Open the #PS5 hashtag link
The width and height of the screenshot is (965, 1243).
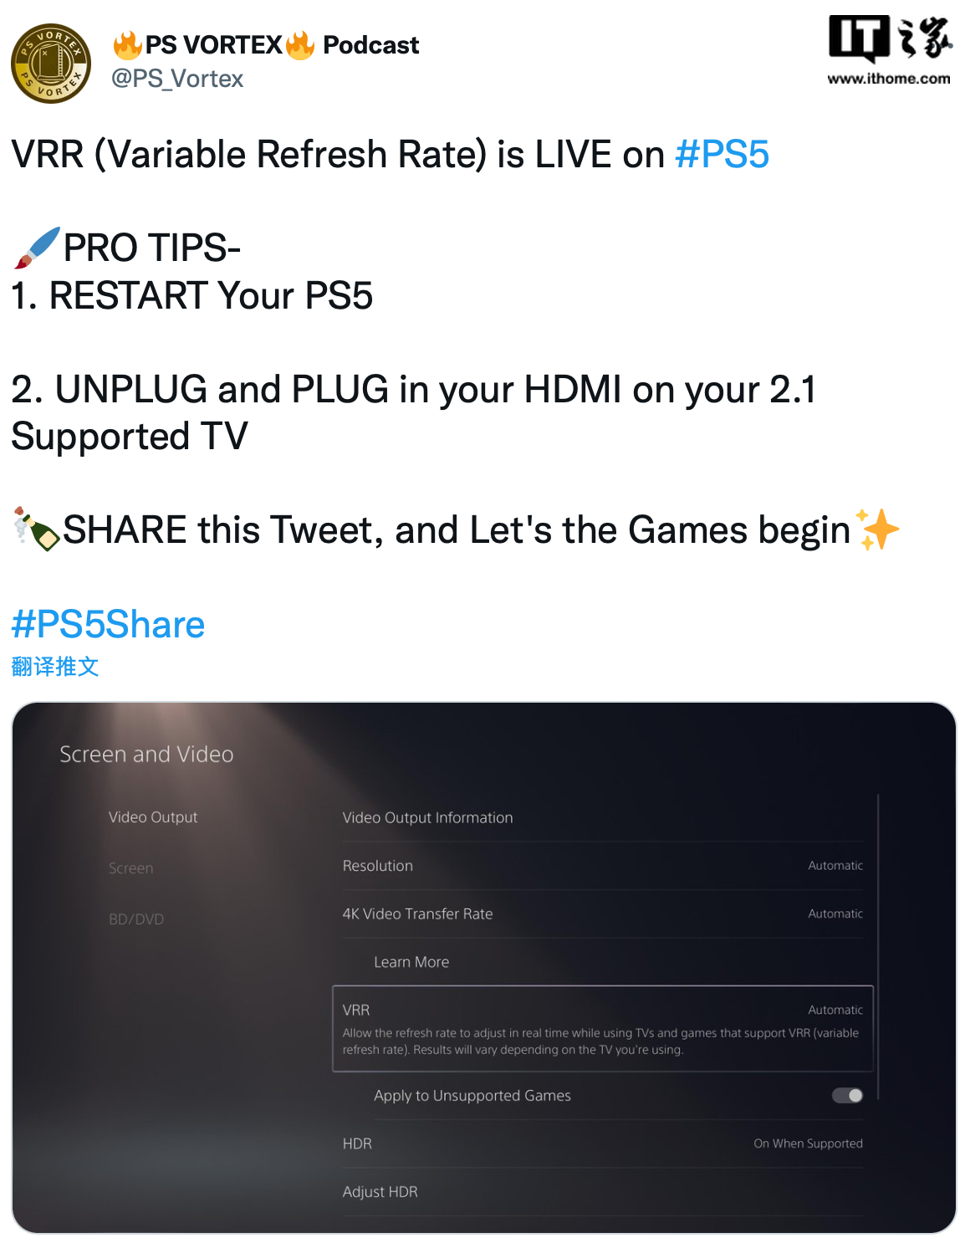pos(722,155)
